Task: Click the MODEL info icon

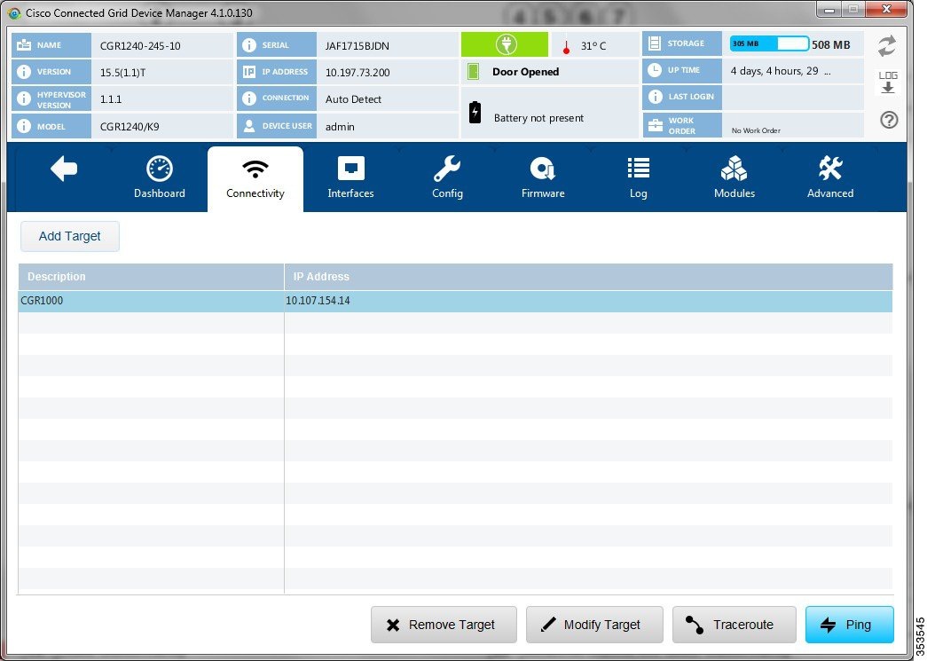Action: tap(24, 126)
